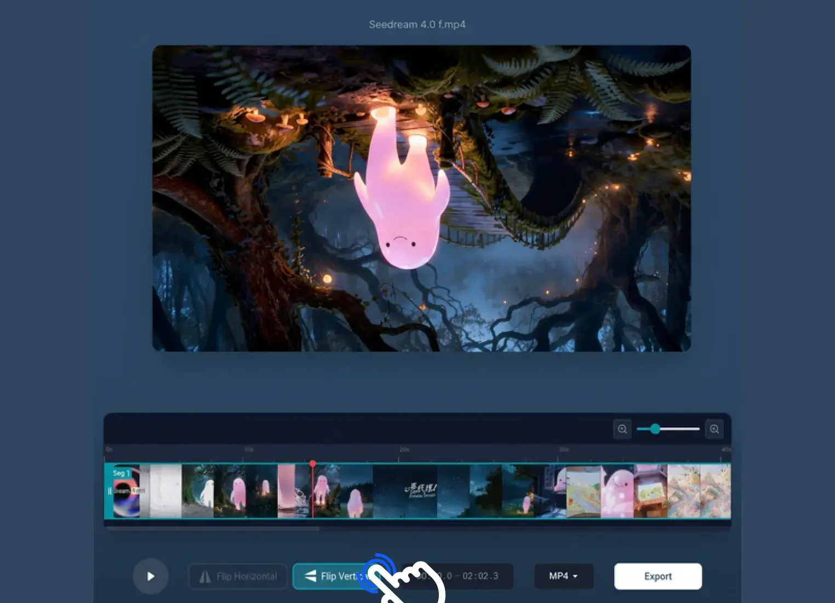The height and width of the screenshot is (603, 835).
Task: Click the Export button
Action: [658, 576]
